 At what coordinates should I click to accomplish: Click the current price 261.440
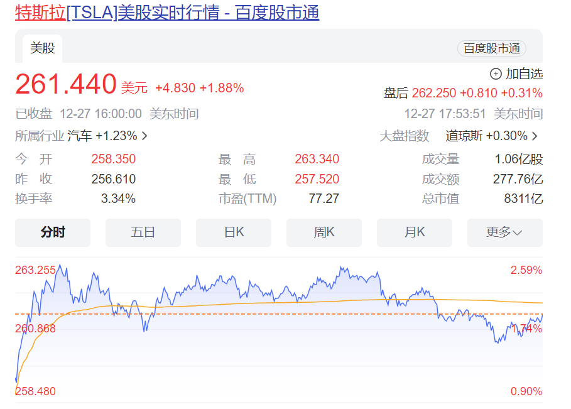pyautogui.click(x=66, y=84)
